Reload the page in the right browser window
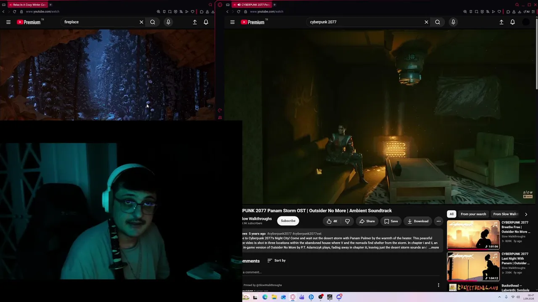This screenshot has width=538, height=302. (238, 12)
